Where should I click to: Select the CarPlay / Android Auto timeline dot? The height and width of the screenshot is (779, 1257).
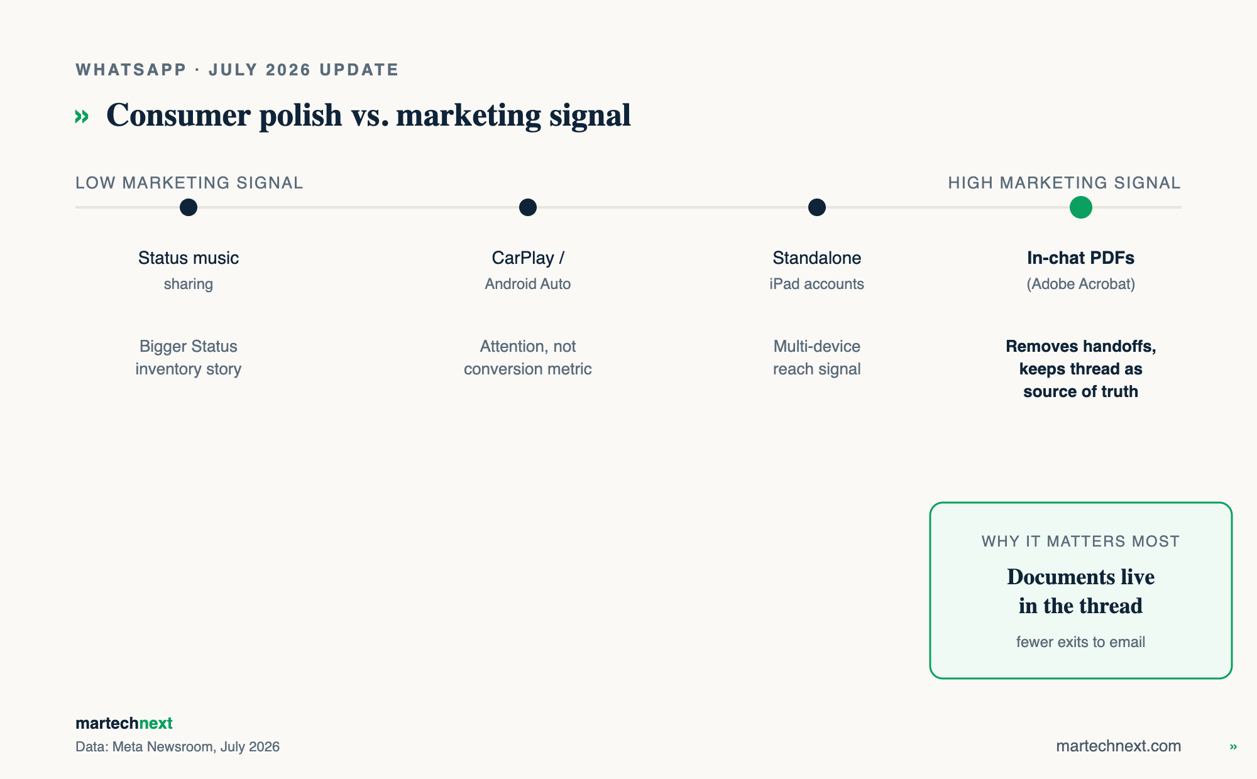(528, 207)
